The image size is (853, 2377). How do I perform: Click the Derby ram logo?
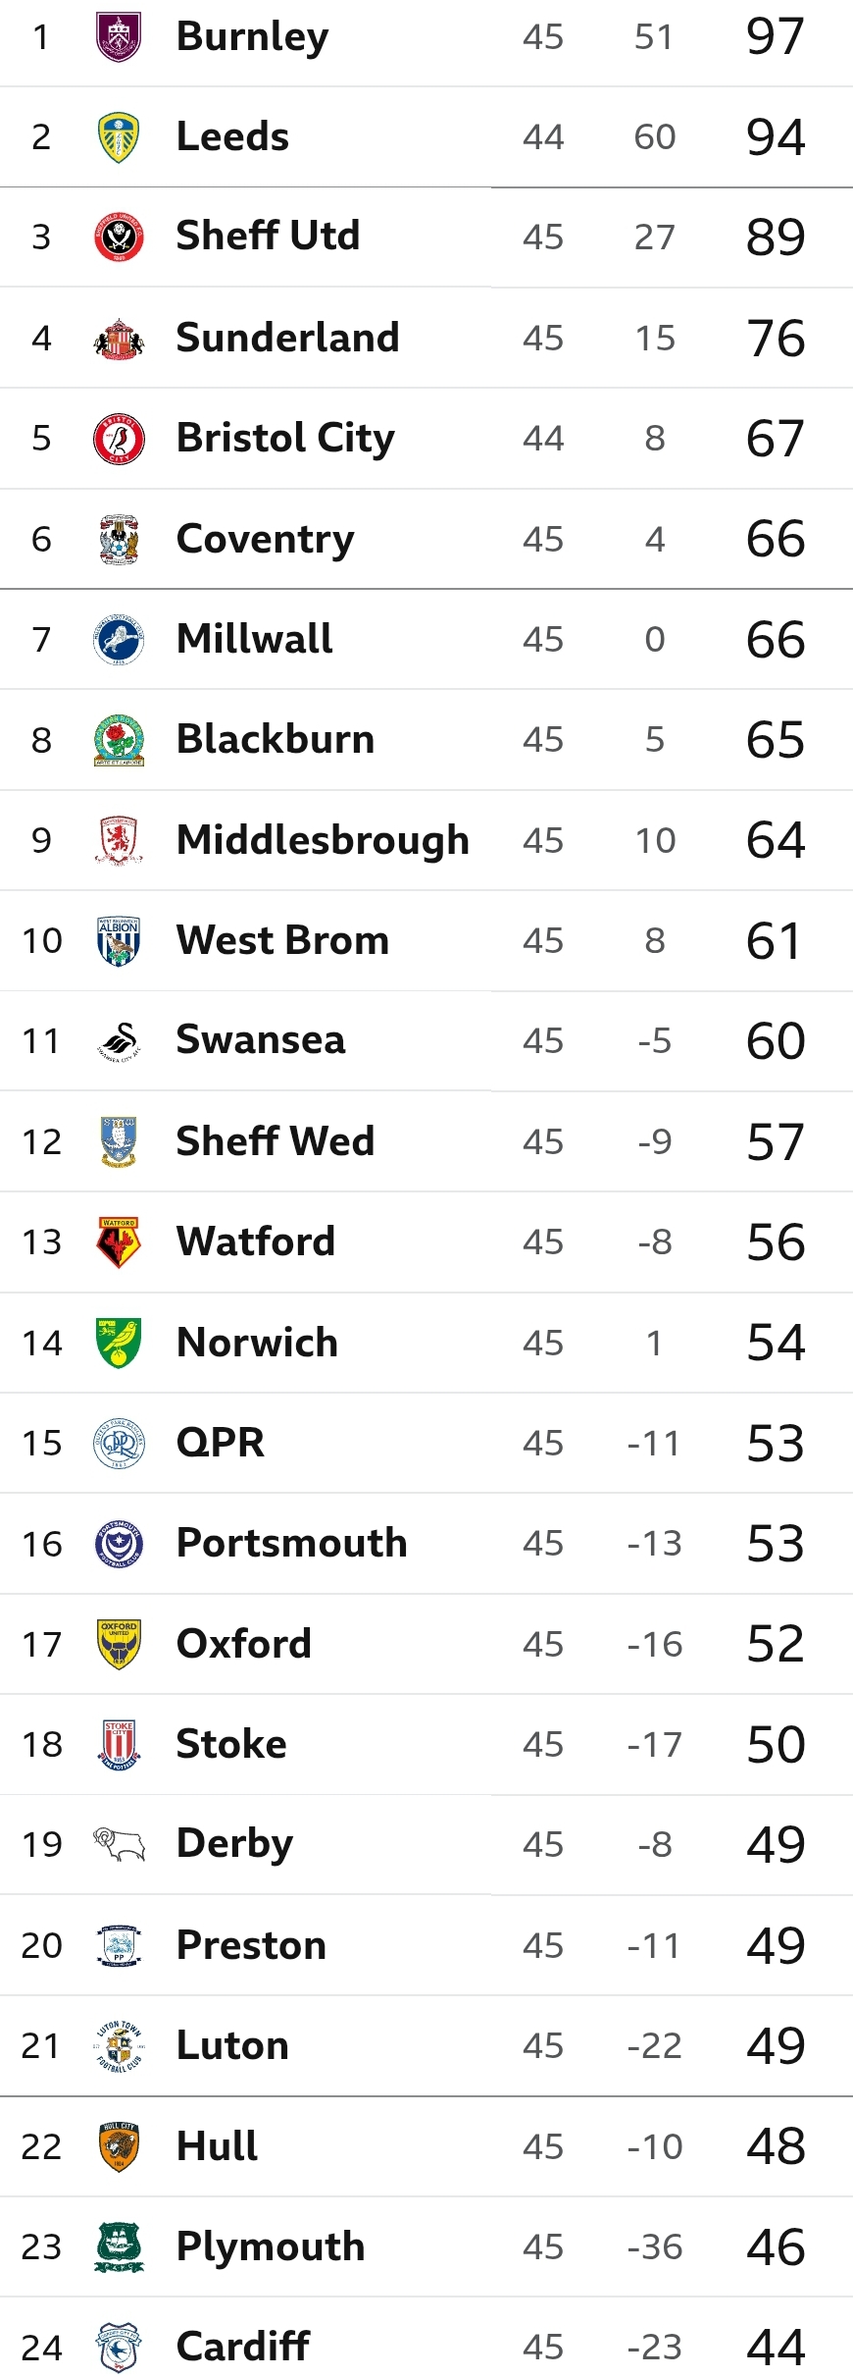pyautogui.click(x=119, y=1845)
